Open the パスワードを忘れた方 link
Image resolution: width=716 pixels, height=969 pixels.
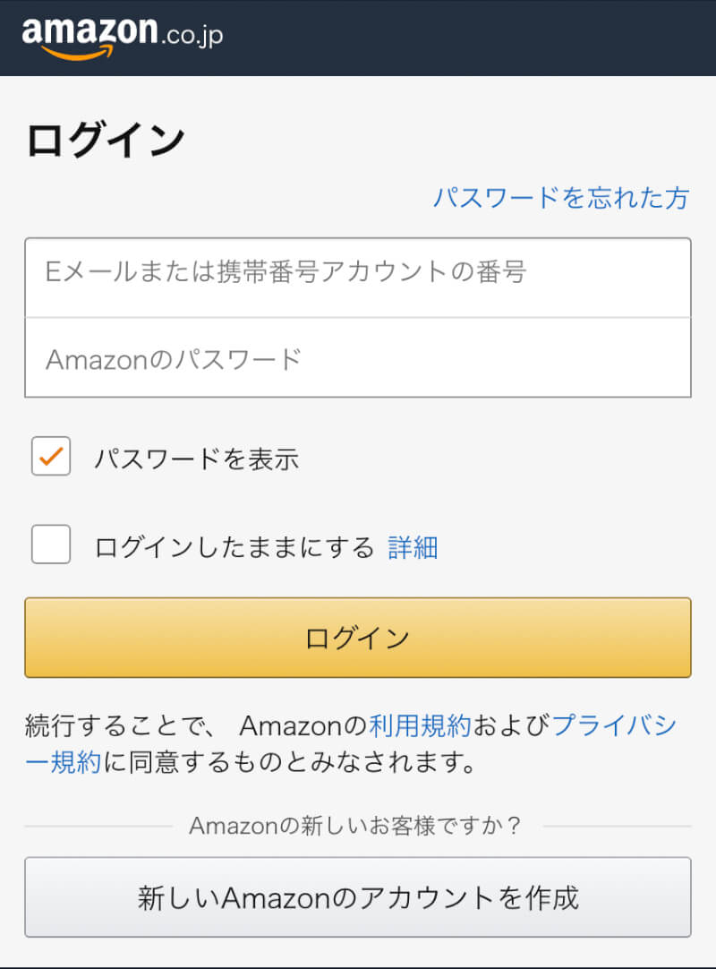click(561, 198)
